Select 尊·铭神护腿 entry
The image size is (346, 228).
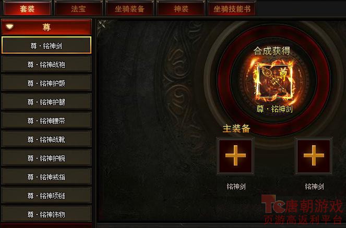click(46, 102)
